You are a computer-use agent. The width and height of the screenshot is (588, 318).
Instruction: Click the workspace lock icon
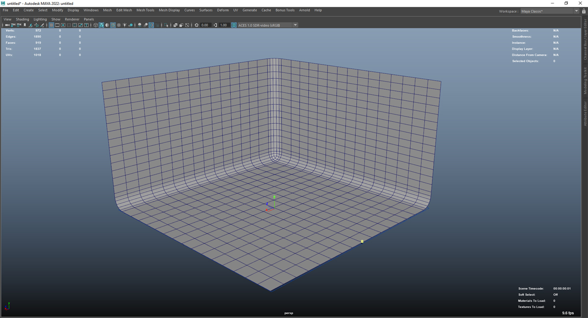pyautogui.click(x=584, y=11)
